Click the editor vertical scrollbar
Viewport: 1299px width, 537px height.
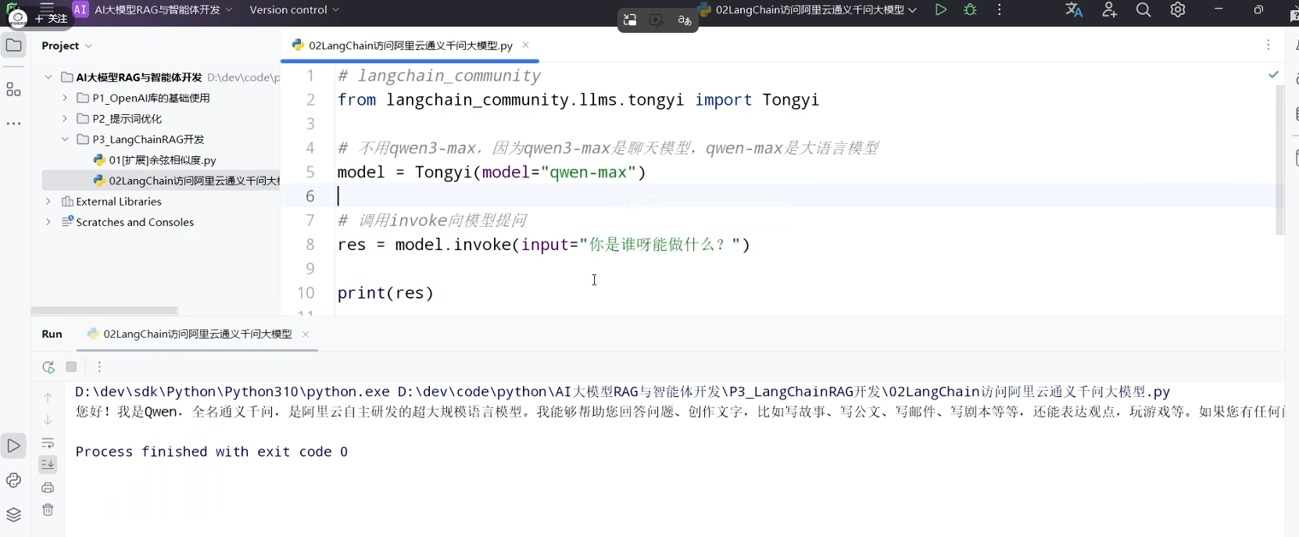click(1279, 160)
